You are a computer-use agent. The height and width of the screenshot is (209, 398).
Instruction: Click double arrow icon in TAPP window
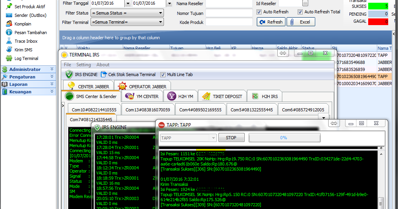334,124
